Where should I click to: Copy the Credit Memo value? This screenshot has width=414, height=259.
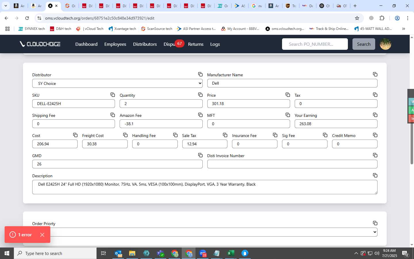pos(375,135)
